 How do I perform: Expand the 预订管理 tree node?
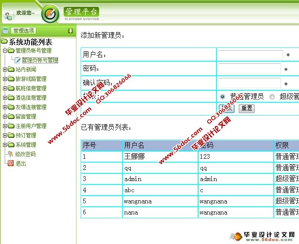5,135
